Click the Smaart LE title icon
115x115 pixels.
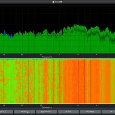53,2
